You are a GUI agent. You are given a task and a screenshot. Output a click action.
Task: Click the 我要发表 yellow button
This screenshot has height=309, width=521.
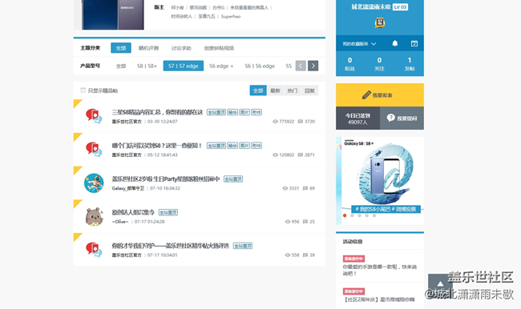[x=380, y=95]
